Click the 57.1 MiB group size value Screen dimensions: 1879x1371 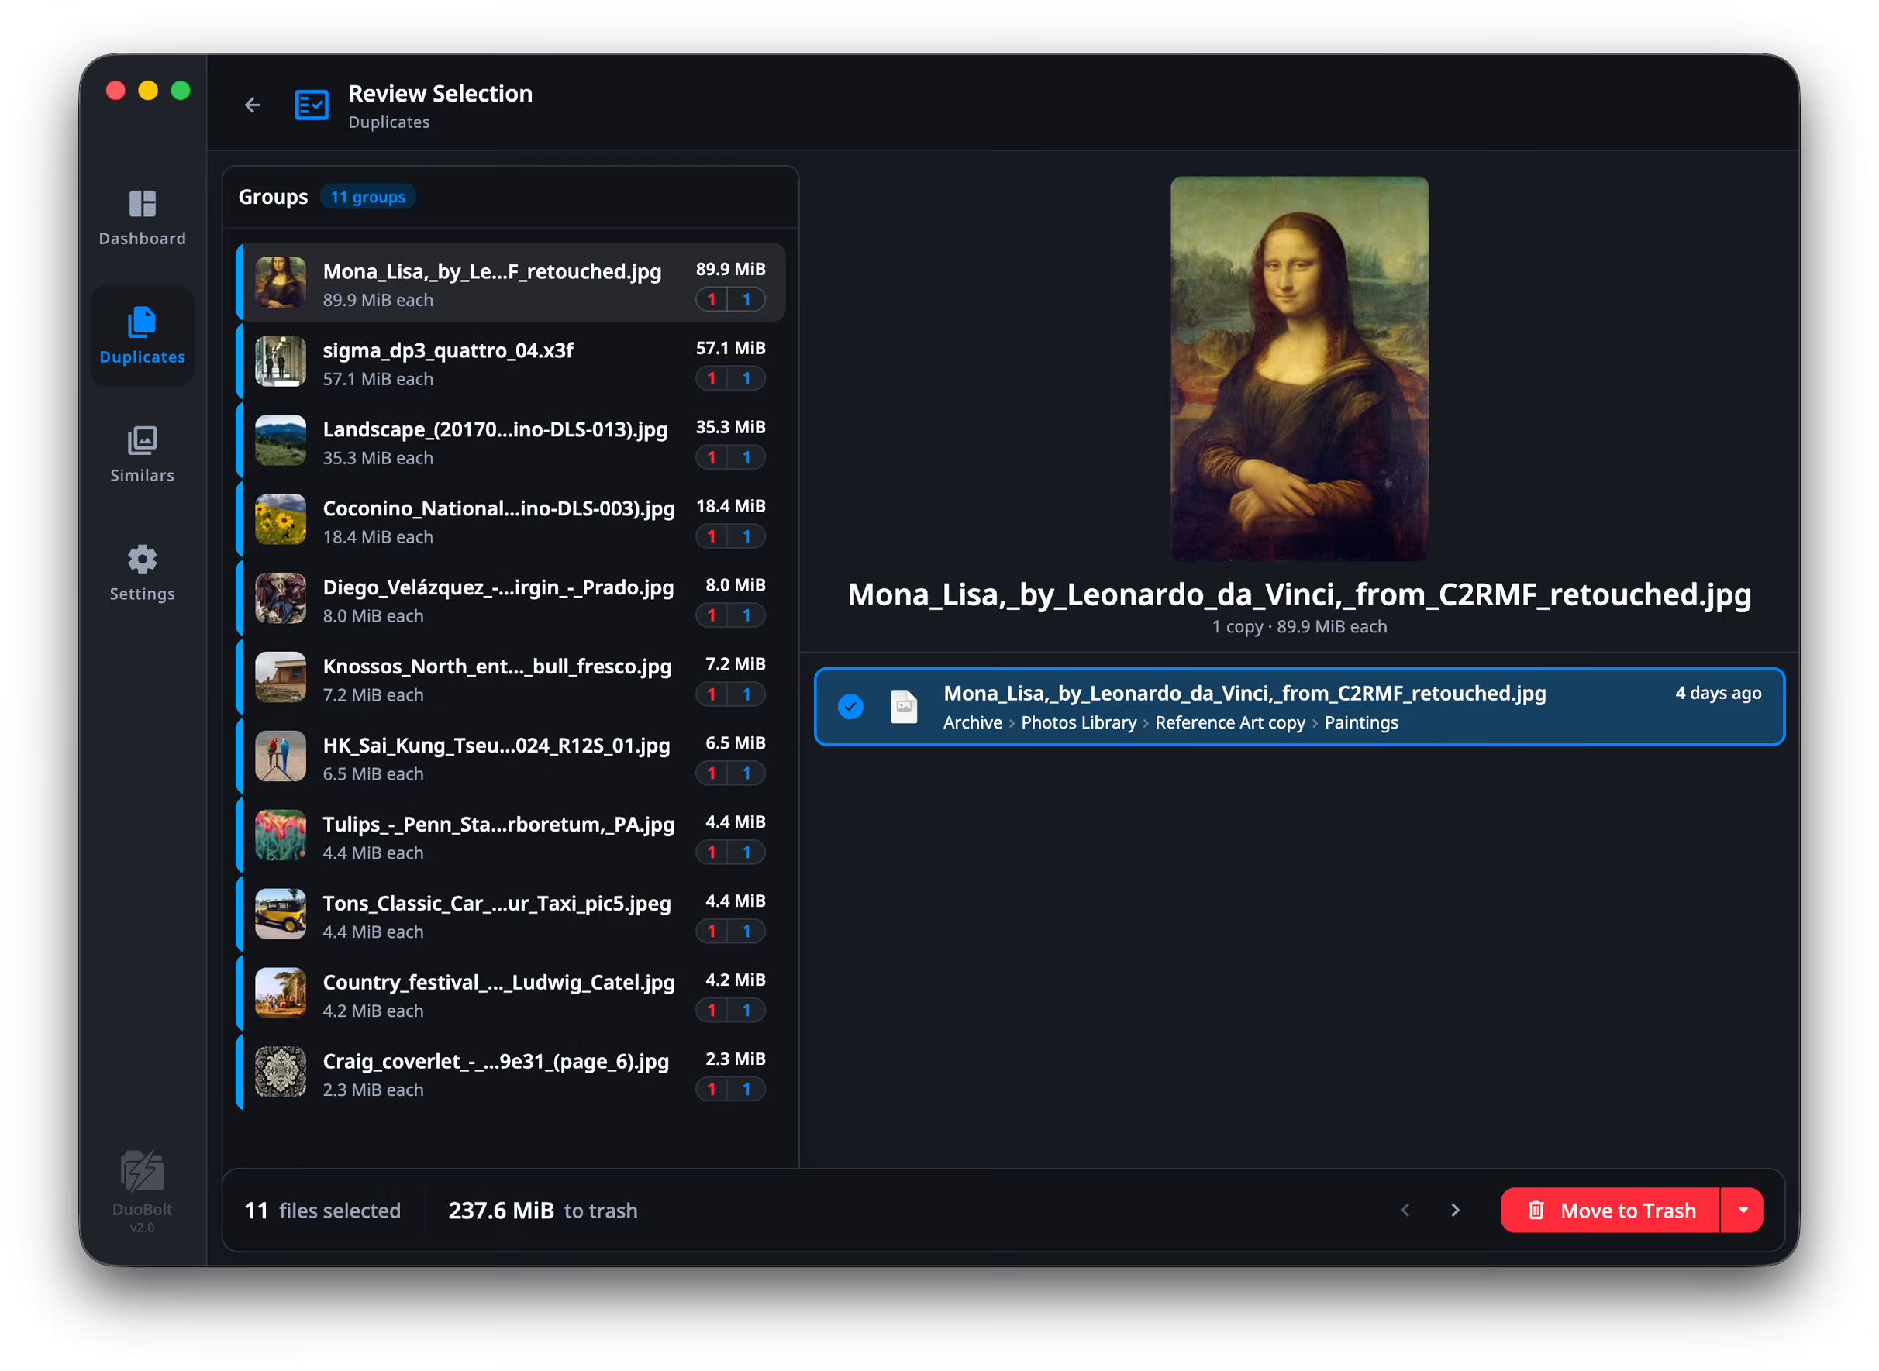(730, 348)
